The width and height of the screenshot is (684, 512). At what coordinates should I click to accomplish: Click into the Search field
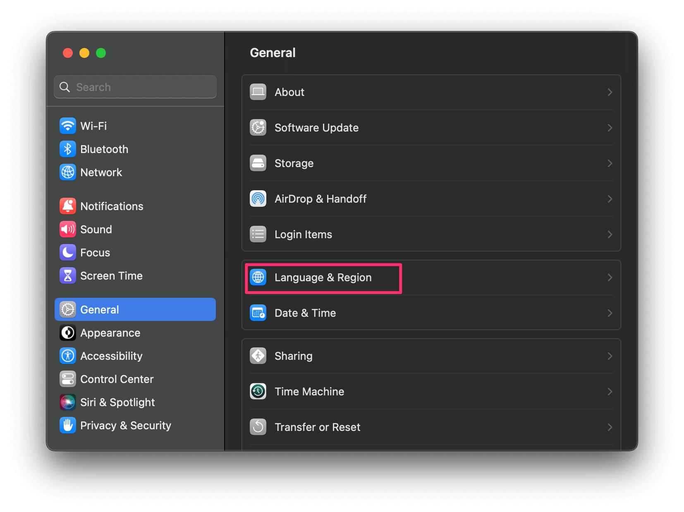pos(135,87)
